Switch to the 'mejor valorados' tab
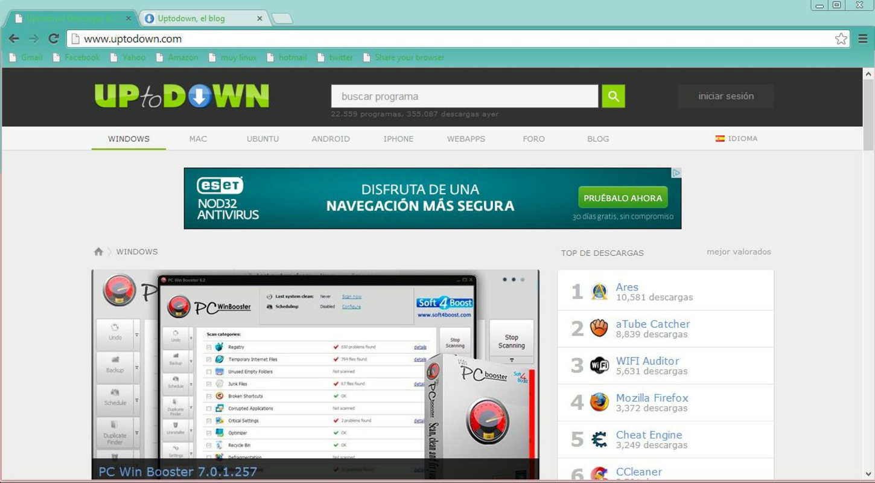The width and height of the screenshot is (875, 483). (739, 252)
